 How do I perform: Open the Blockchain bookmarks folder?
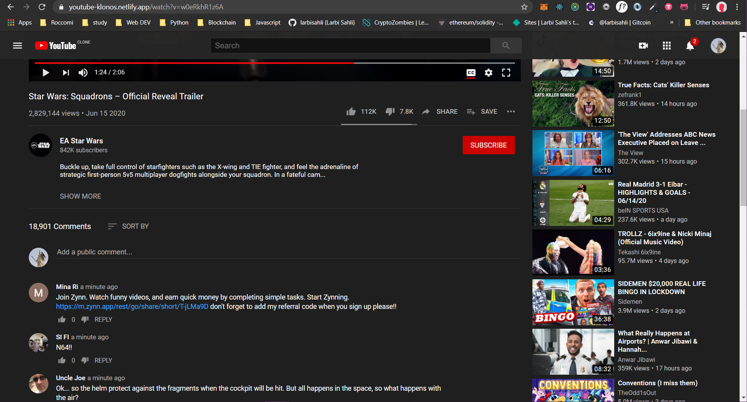[217, 23]
